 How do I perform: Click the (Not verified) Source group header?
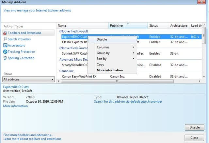click(73, 48)
